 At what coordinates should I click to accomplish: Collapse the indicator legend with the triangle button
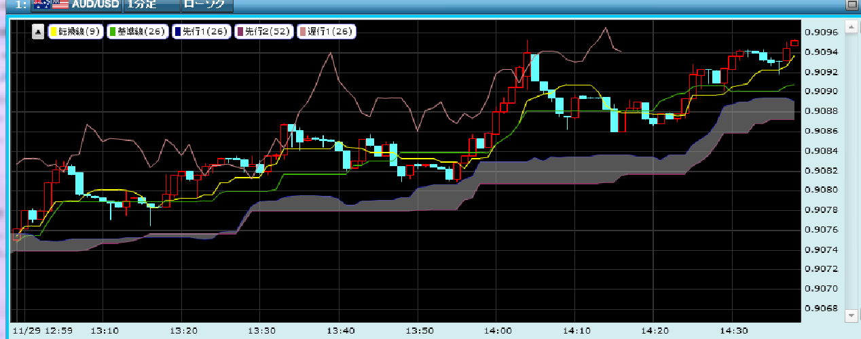click(39, 31)
